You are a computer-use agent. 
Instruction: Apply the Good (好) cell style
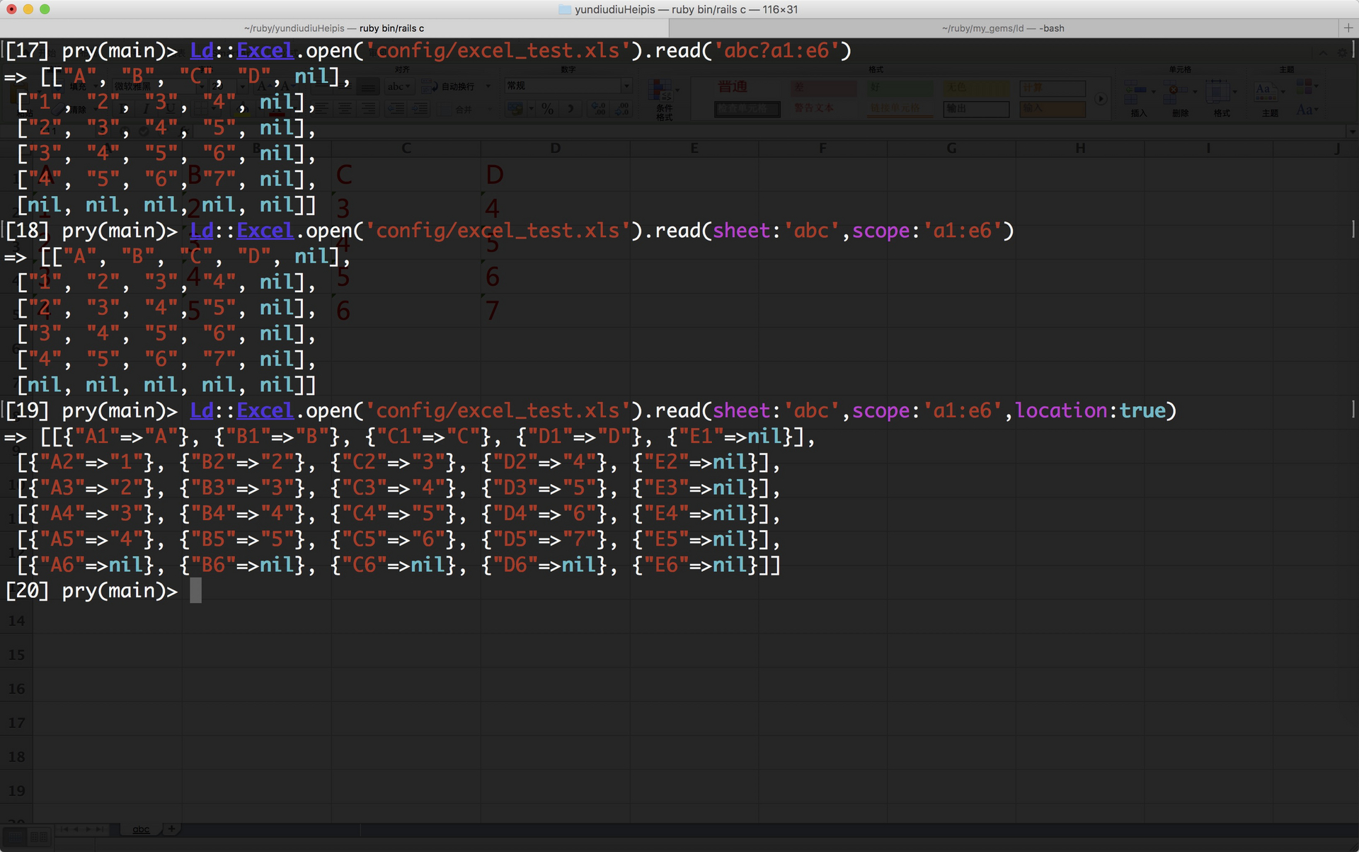(x=900, y=87)
